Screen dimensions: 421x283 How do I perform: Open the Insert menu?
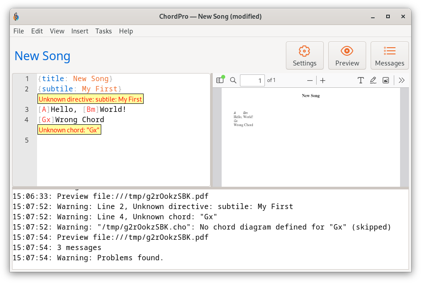point(80,31)
